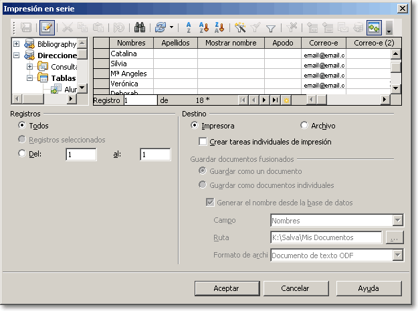Click the Cut scissors icon

tap(67, 27)
